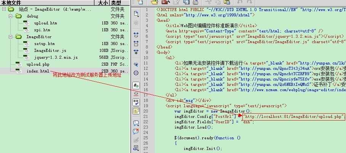Select the index.html file name

click(38, 71)
